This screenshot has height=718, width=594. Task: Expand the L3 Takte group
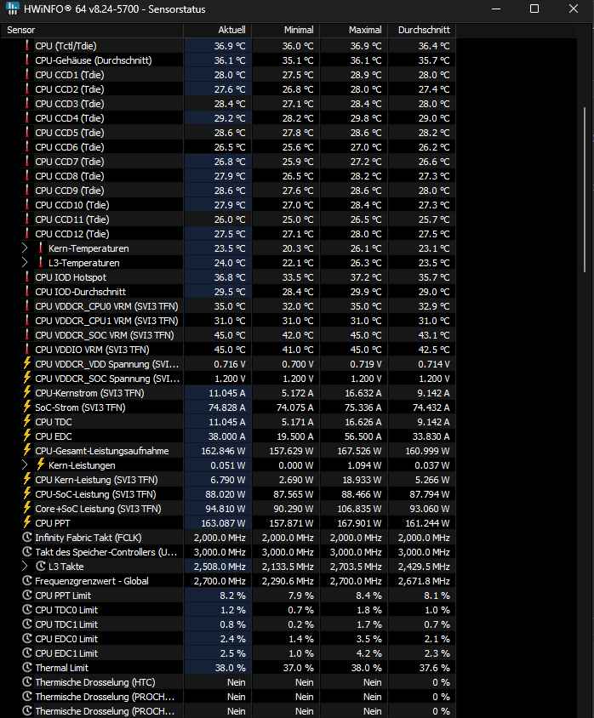pyautogui.click(x=25, y=566)
